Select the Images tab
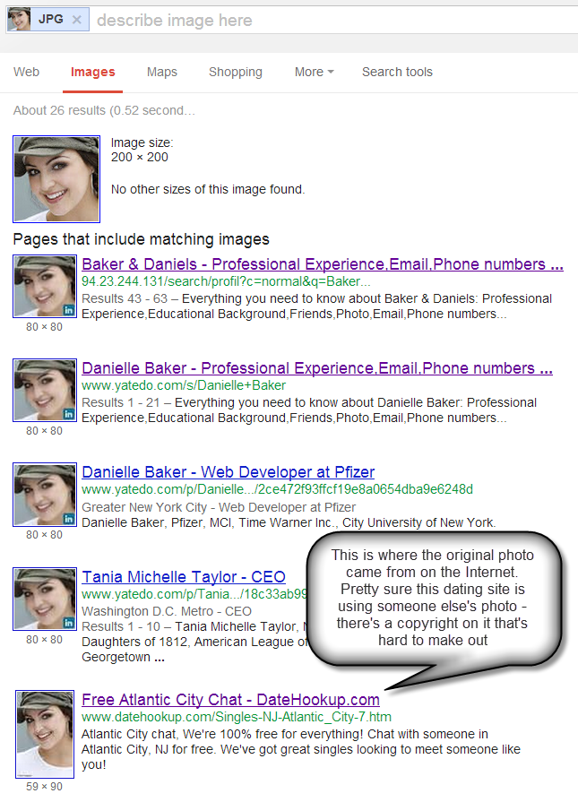578x802 pixels. click(92, 72)
